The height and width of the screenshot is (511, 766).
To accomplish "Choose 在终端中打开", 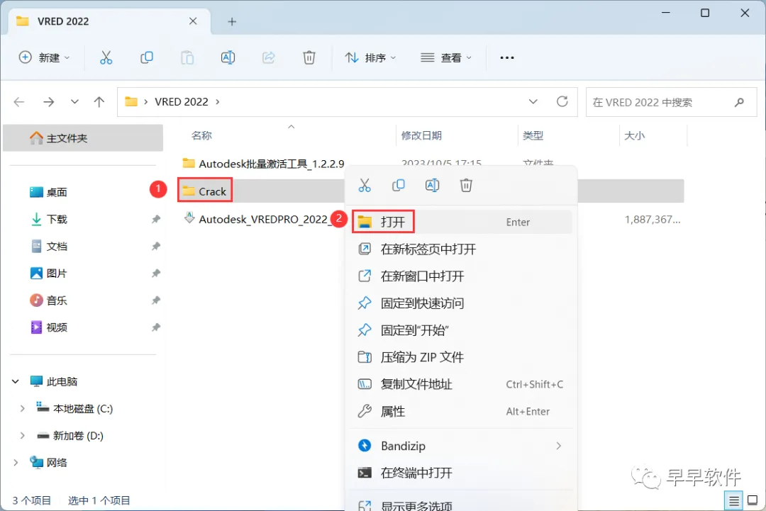I will tap(462, 473).
